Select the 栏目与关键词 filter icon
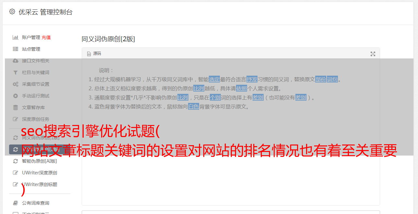 15,72
